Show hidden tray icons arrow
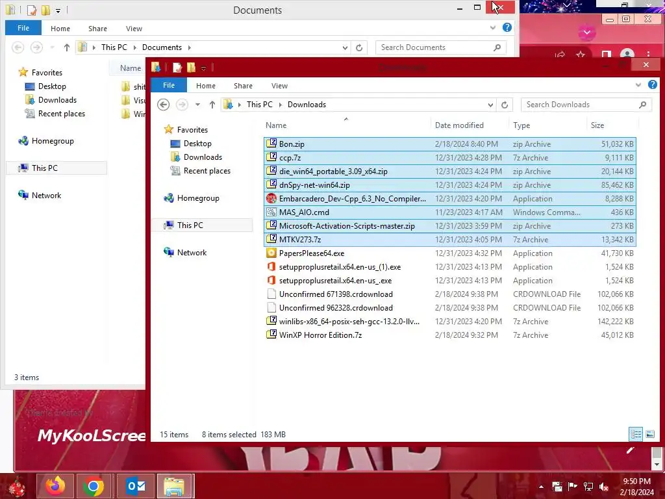This screenshot has height=499, width=665. point(541,486)
